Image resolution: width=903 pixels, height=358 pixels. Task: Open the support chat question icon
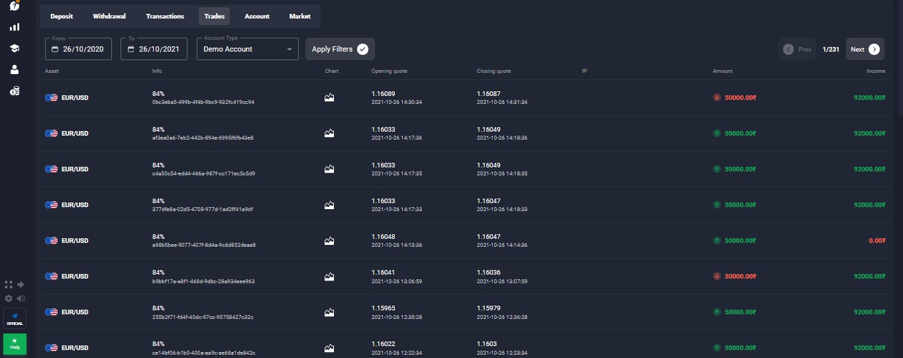click(15, 6)
